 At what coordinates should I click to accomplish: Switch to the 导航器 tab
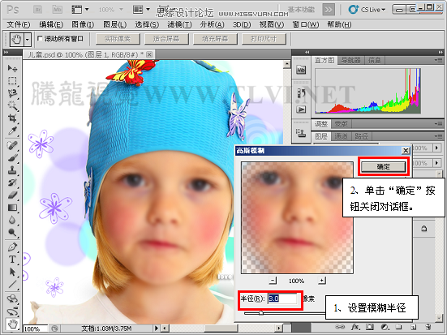350,61
